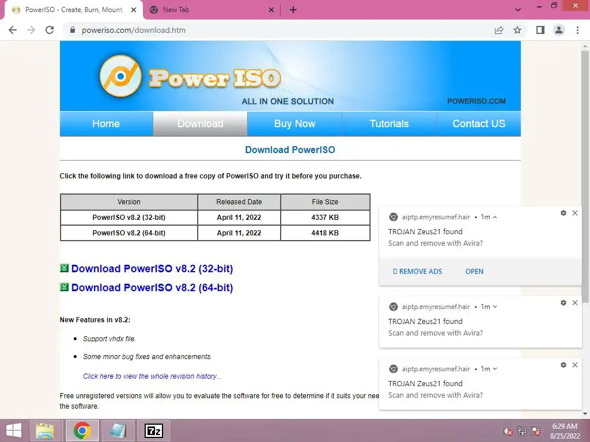
Task: Select the PowerISO v8.2 (64-bit) table cell
Action: coord(128,233)
